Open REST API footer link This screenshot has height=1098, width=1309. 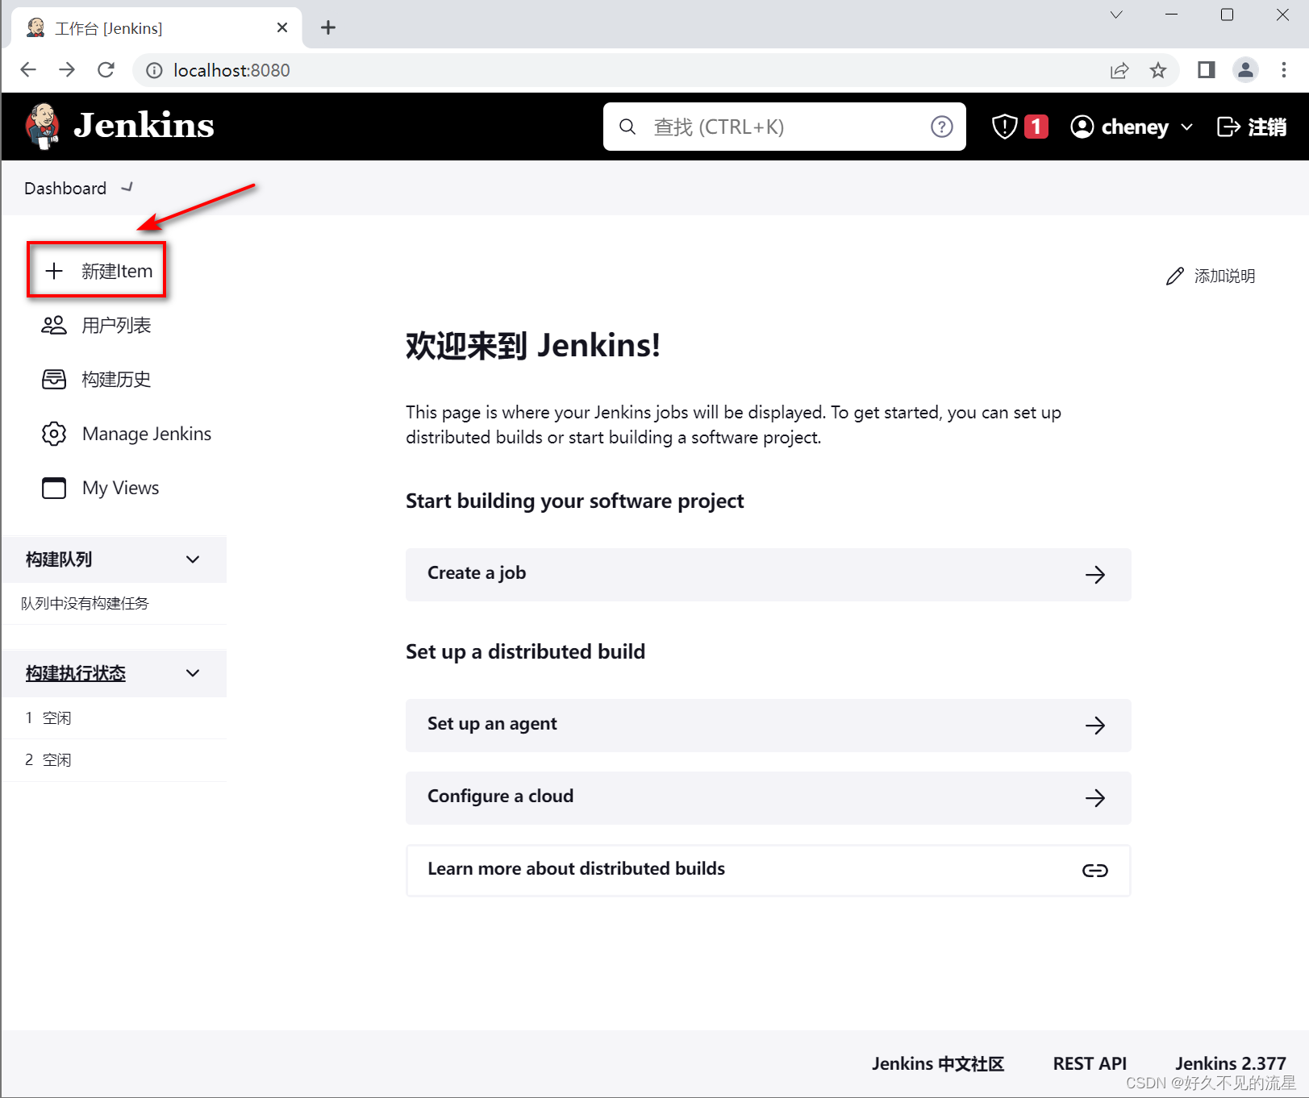(1090, 1063)
